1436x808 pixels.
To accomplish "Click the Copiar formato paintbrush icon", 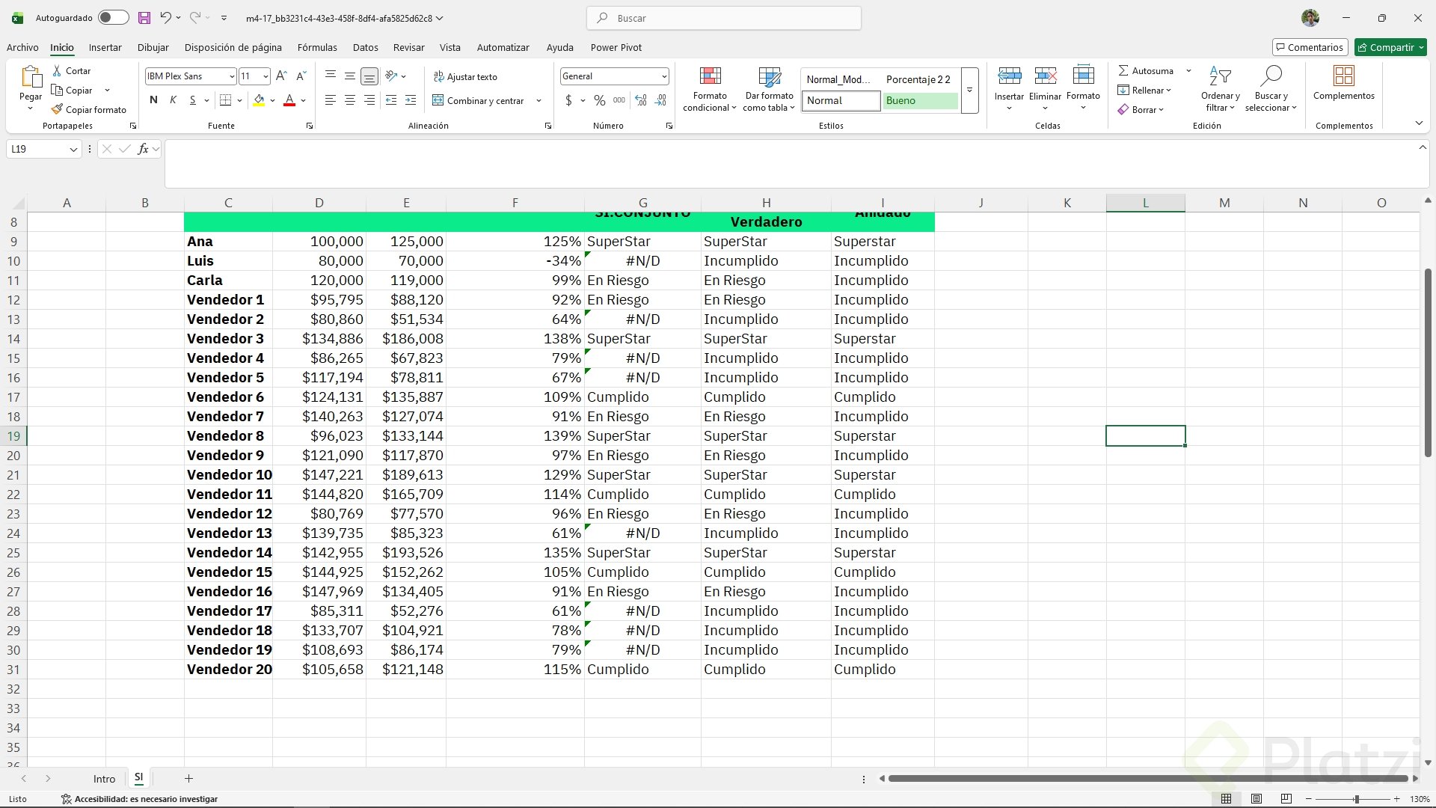I will [57, 109].
